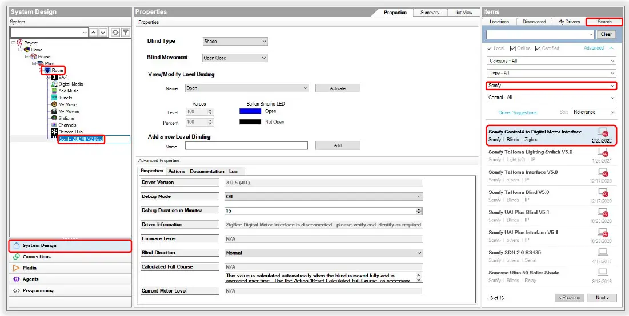Image resolution: width=629 pixels, height=316 pixels.
Task: Open the Sort Relevance dropdown
Action: tap(594, 112)
